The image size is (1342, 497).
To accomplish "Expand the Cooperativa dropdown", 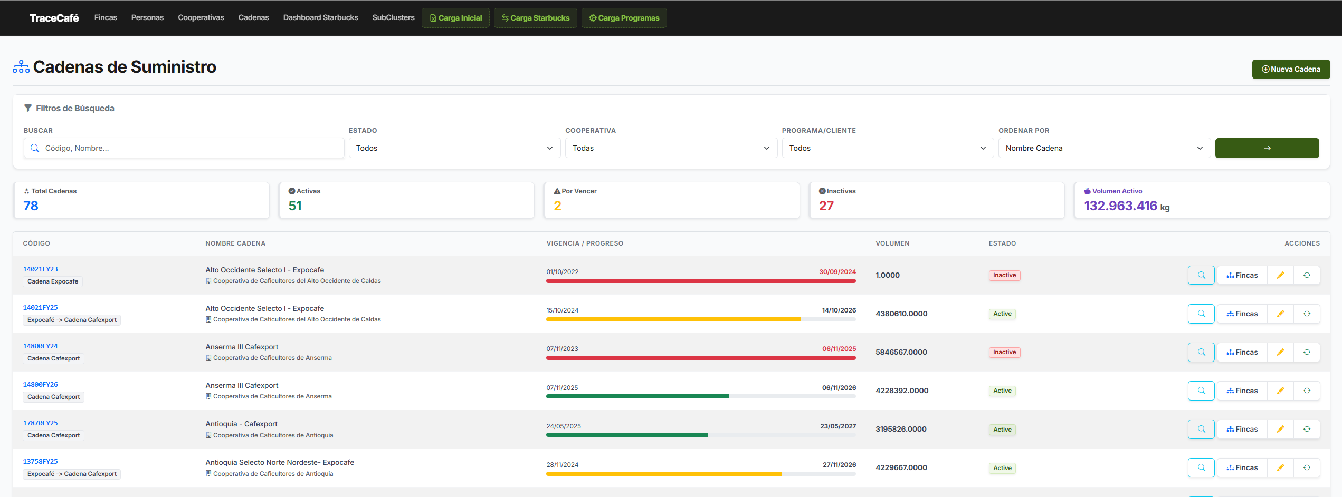I will pos(671,148).
